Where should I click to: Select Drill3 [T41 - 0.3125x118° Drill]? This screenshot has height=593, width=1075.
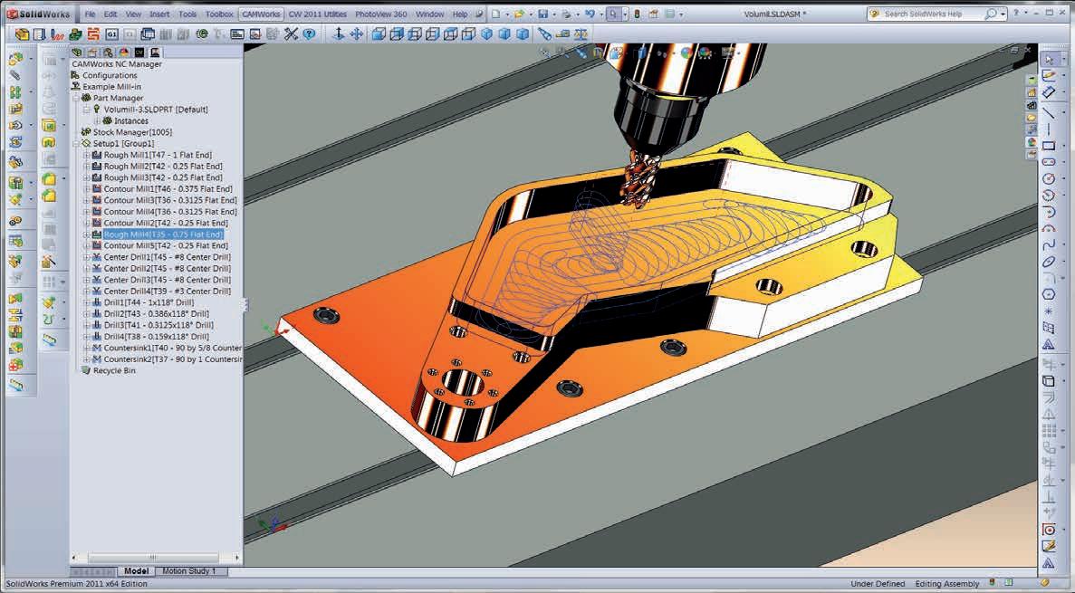[x=158, y=325]
